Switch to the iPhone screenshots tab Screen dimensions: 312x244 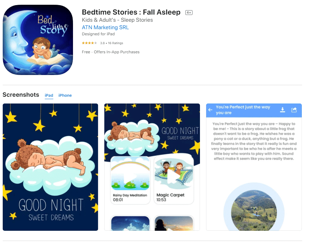pos(65,95)
